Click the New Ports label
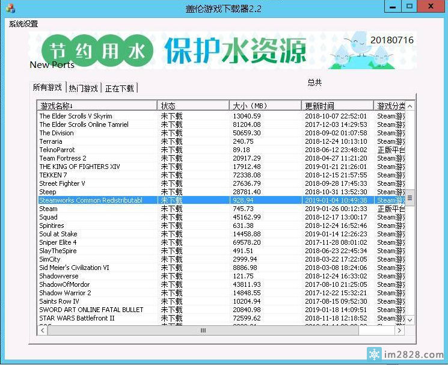 [52, 65]
